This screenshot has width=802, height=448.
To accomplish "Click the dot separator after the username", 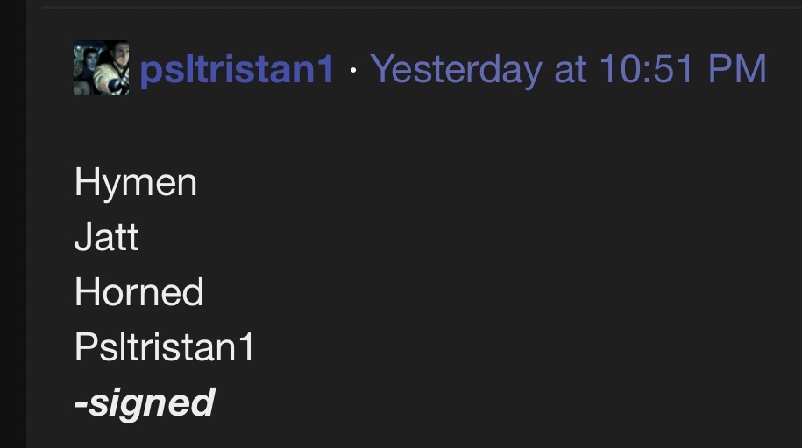I will [353, 70].
